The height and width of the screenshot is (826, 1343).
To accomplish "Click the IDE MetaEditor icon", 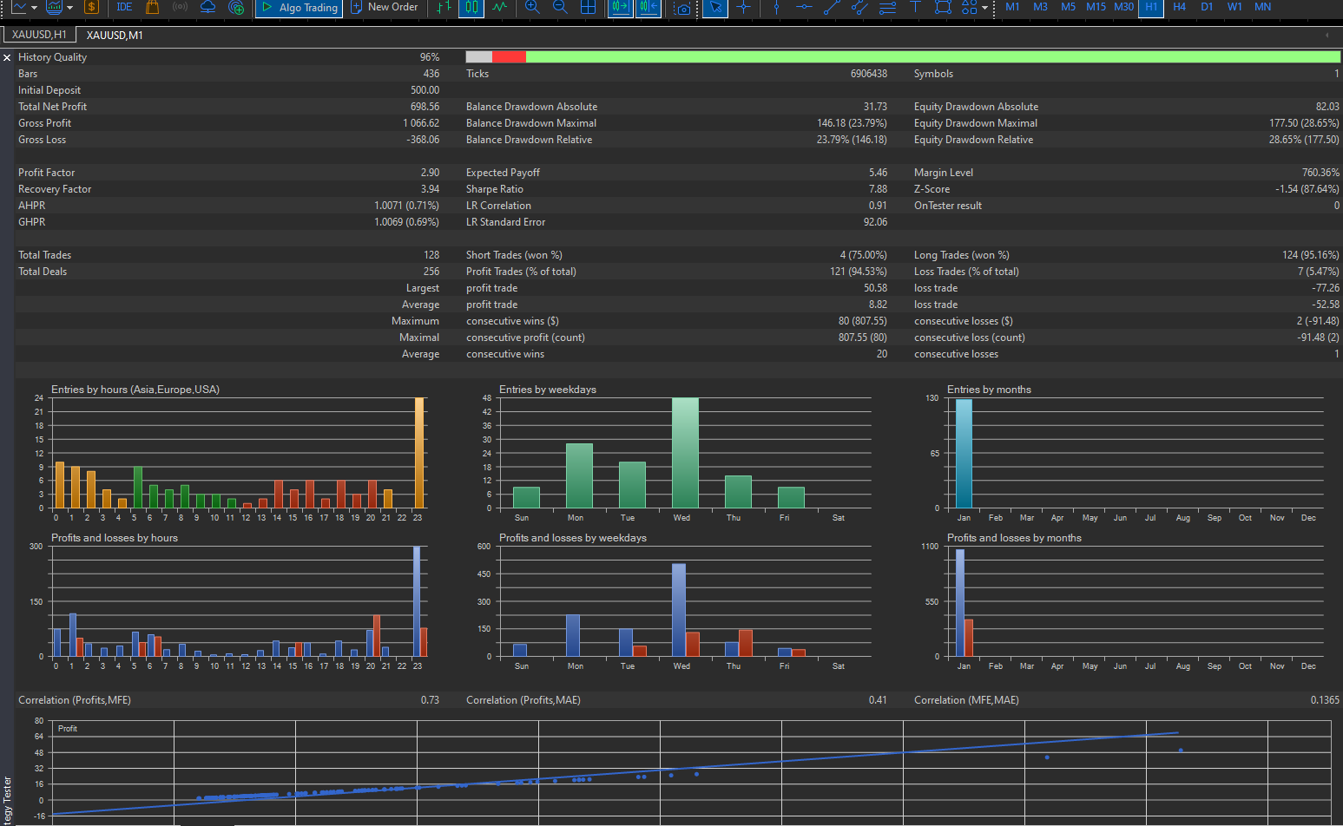I will (124, 7).
